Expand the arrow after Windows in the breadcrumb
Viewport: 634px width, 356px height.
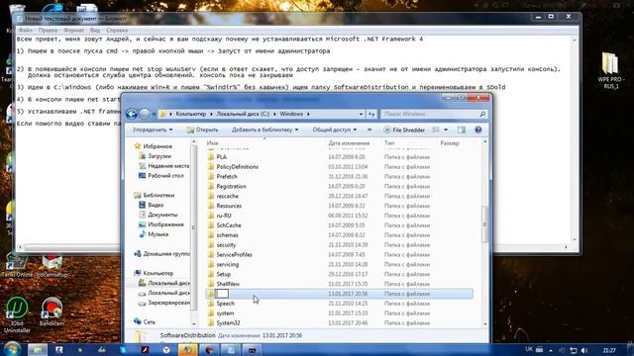(308, 115)
